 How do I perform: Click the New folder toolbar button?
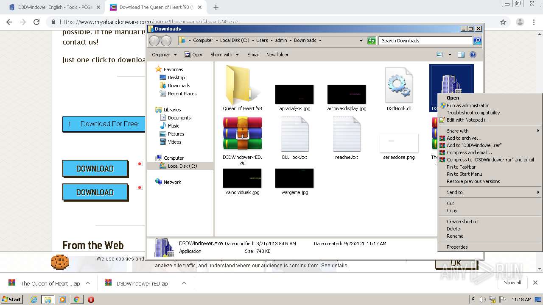click(277, 55)
